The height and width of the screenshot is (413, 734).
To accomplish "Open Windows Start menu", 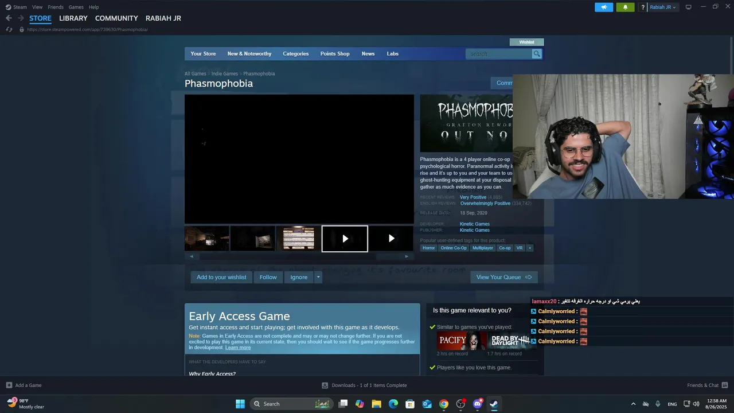I will pyautogui.click(x=240, y=404).
